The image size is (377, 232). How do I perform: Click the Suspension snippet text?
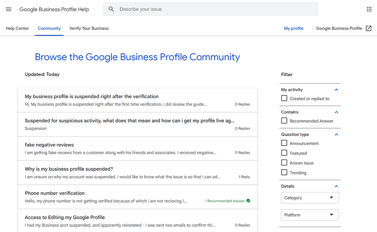[x=36, y=128]
